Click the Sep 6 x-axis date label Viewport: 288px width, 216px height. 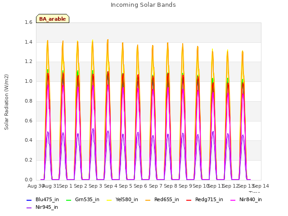click(x=140, y=186)
